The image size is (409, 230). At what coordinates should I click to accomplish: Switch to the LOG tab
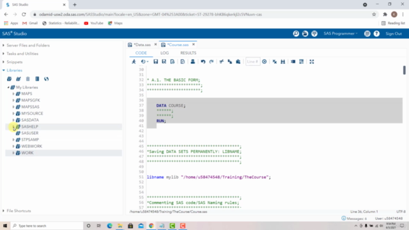[x=165, y=53]
